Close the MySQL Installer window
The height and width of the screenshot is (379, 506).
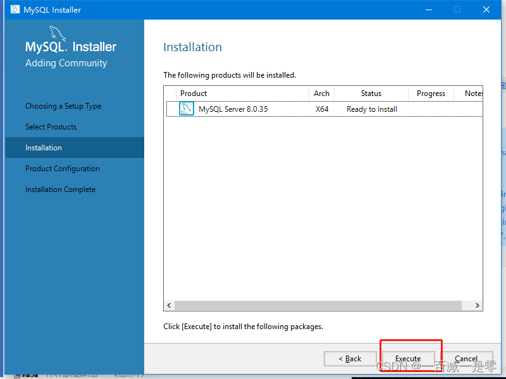486,9
